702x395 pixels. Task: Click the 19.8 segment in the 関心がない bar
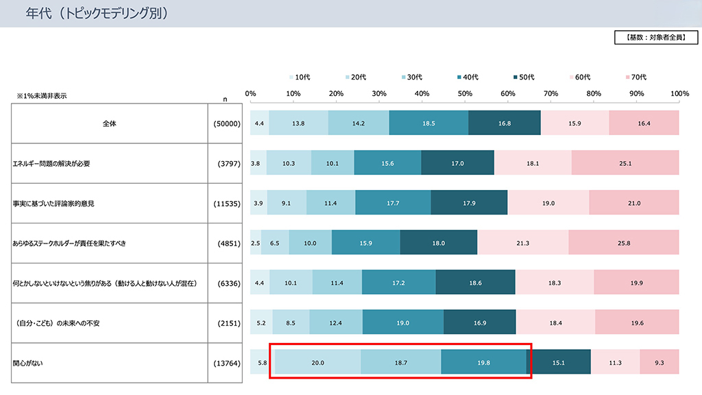tap(483, 363)
